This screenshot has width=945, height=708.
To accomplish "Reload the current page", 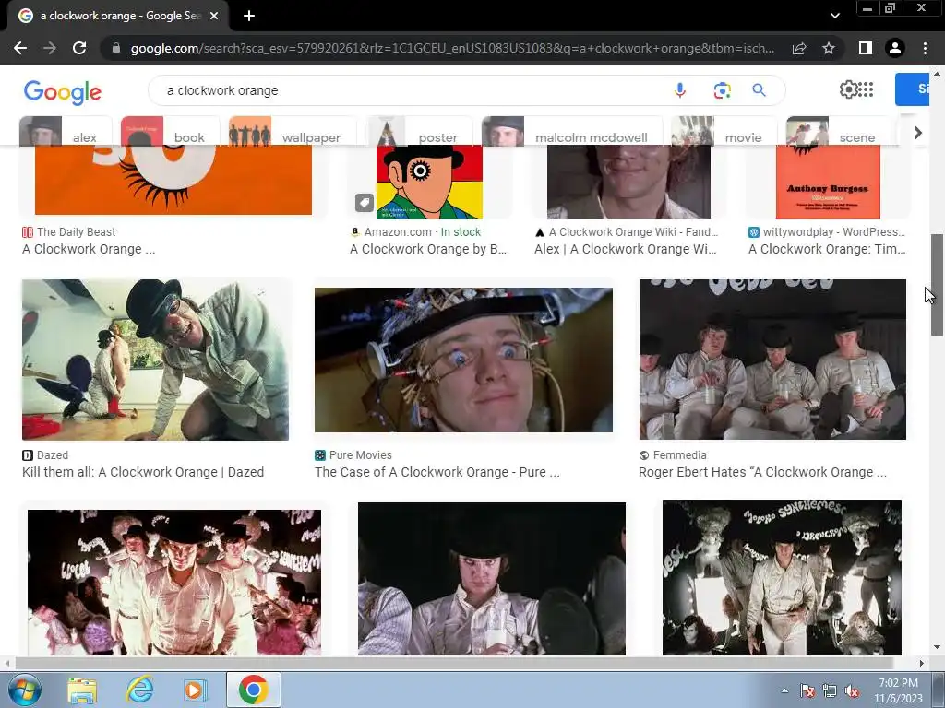I will point(79,48).
